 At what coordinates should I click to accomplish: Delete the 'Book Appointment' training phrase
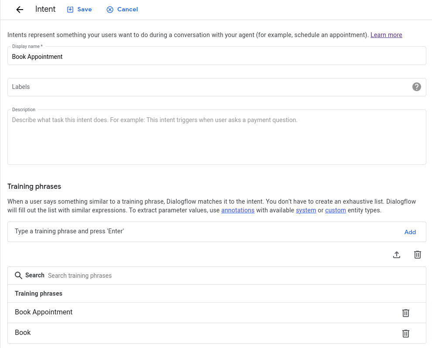click(x=406, y=313)
